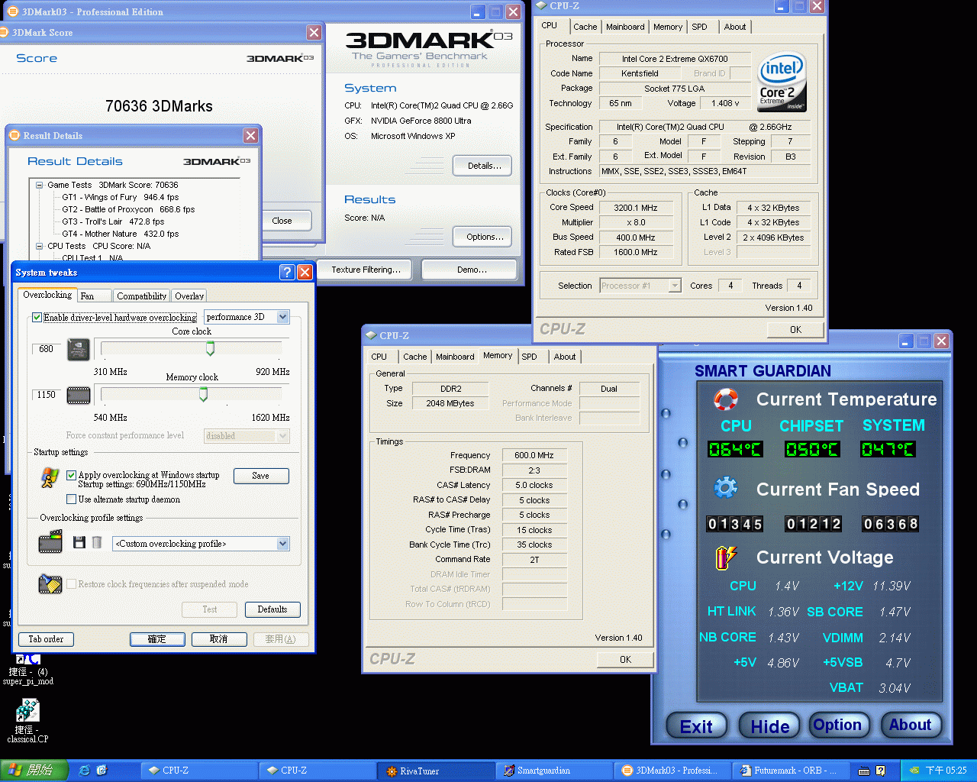This screenshot has width=977, height=782.
Task: Click the Smart Guardian temperature lifebuoy icon
Action: (x=726, y=399)
